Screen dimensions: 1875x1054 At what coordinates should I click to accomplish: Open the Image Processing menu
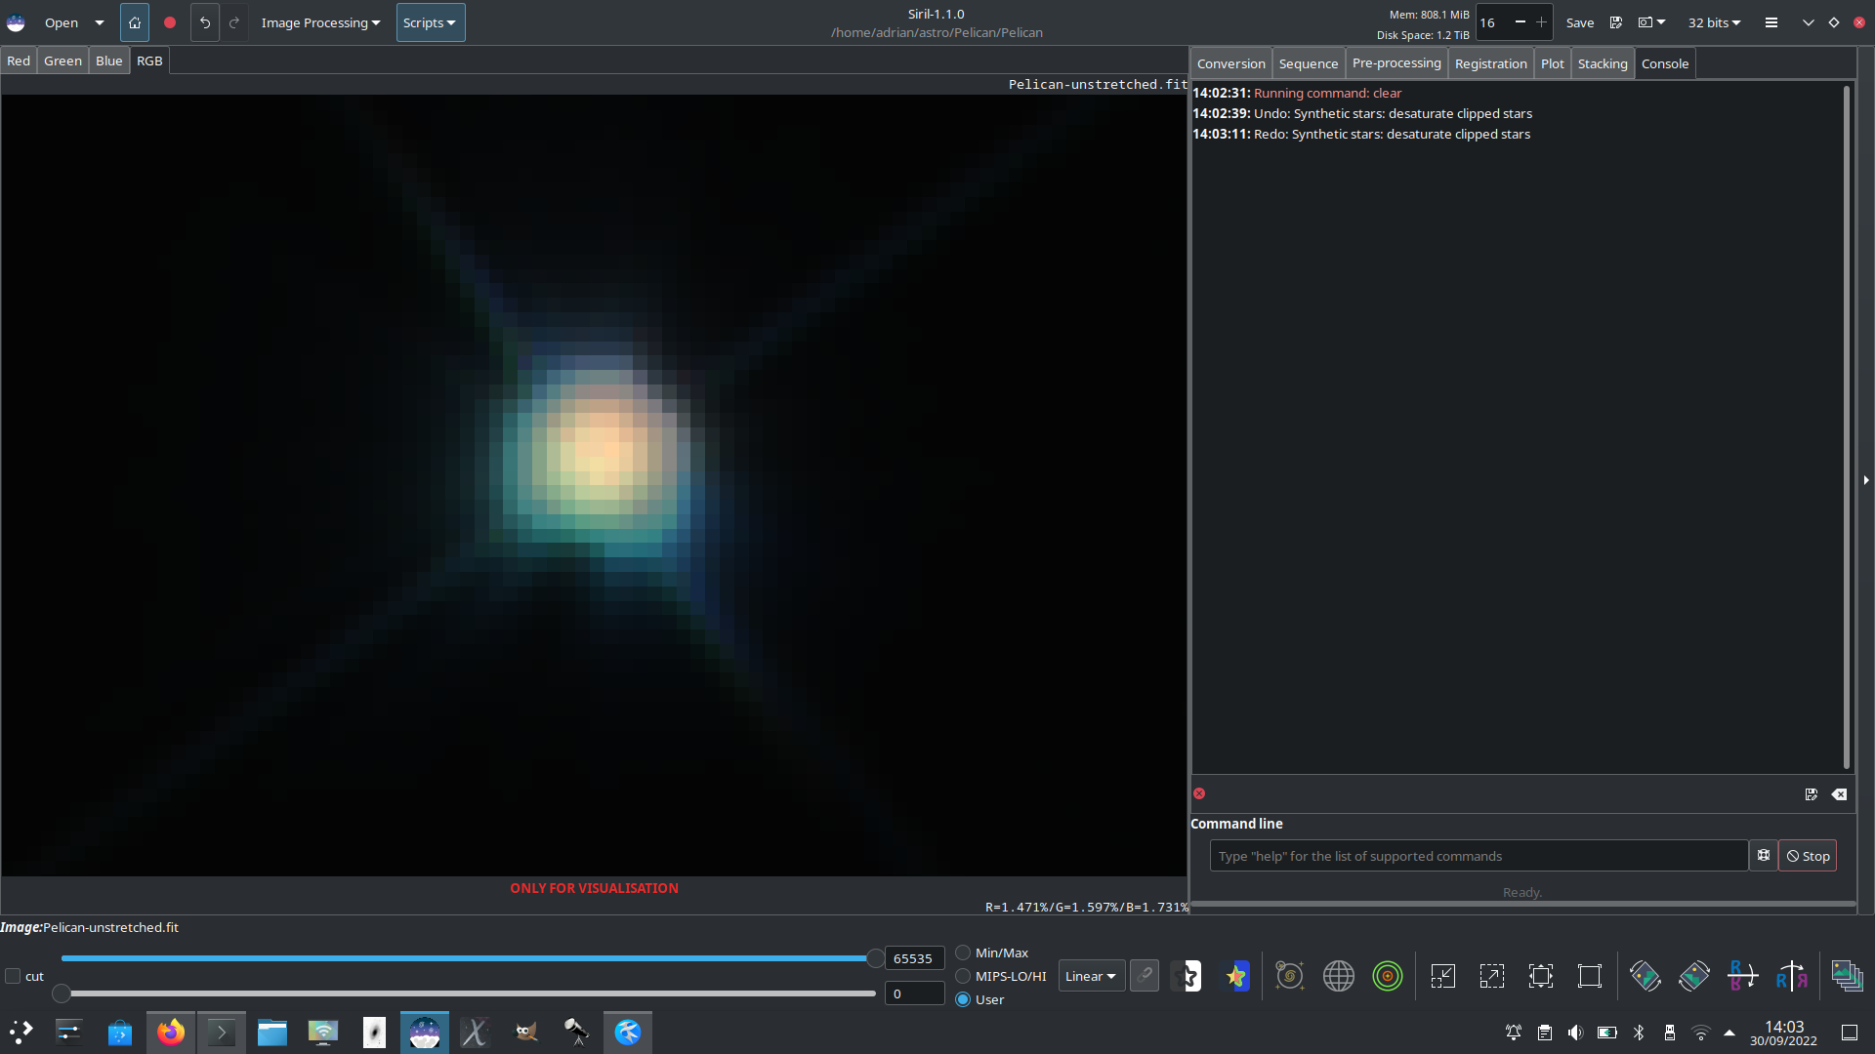[320, 22]
